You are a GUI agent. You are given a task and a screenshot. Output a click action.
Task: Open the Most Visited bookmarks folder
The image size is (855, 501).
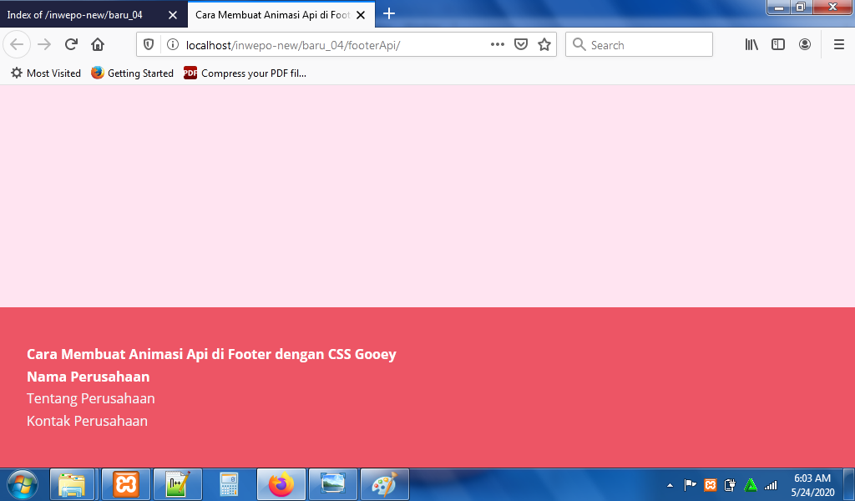[x=46, y=73]
